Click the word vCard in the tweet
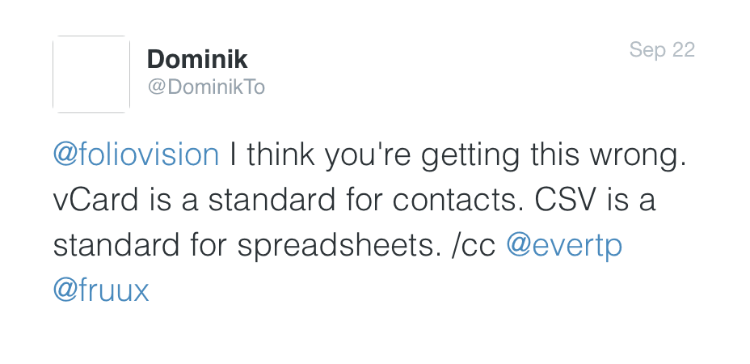This screenshot has width=750, height=364. (95, 201)
